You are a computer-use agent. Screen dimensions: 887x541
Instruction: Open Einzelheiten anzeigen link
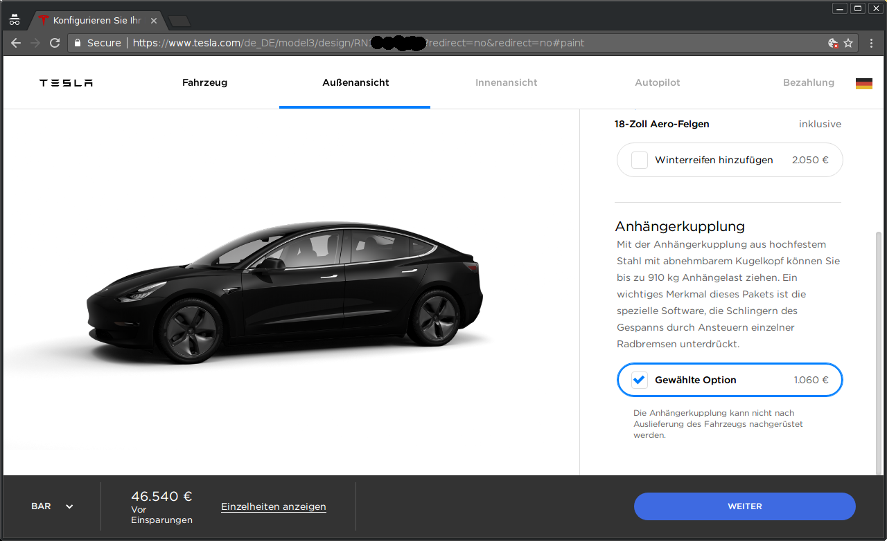(273, 506)
